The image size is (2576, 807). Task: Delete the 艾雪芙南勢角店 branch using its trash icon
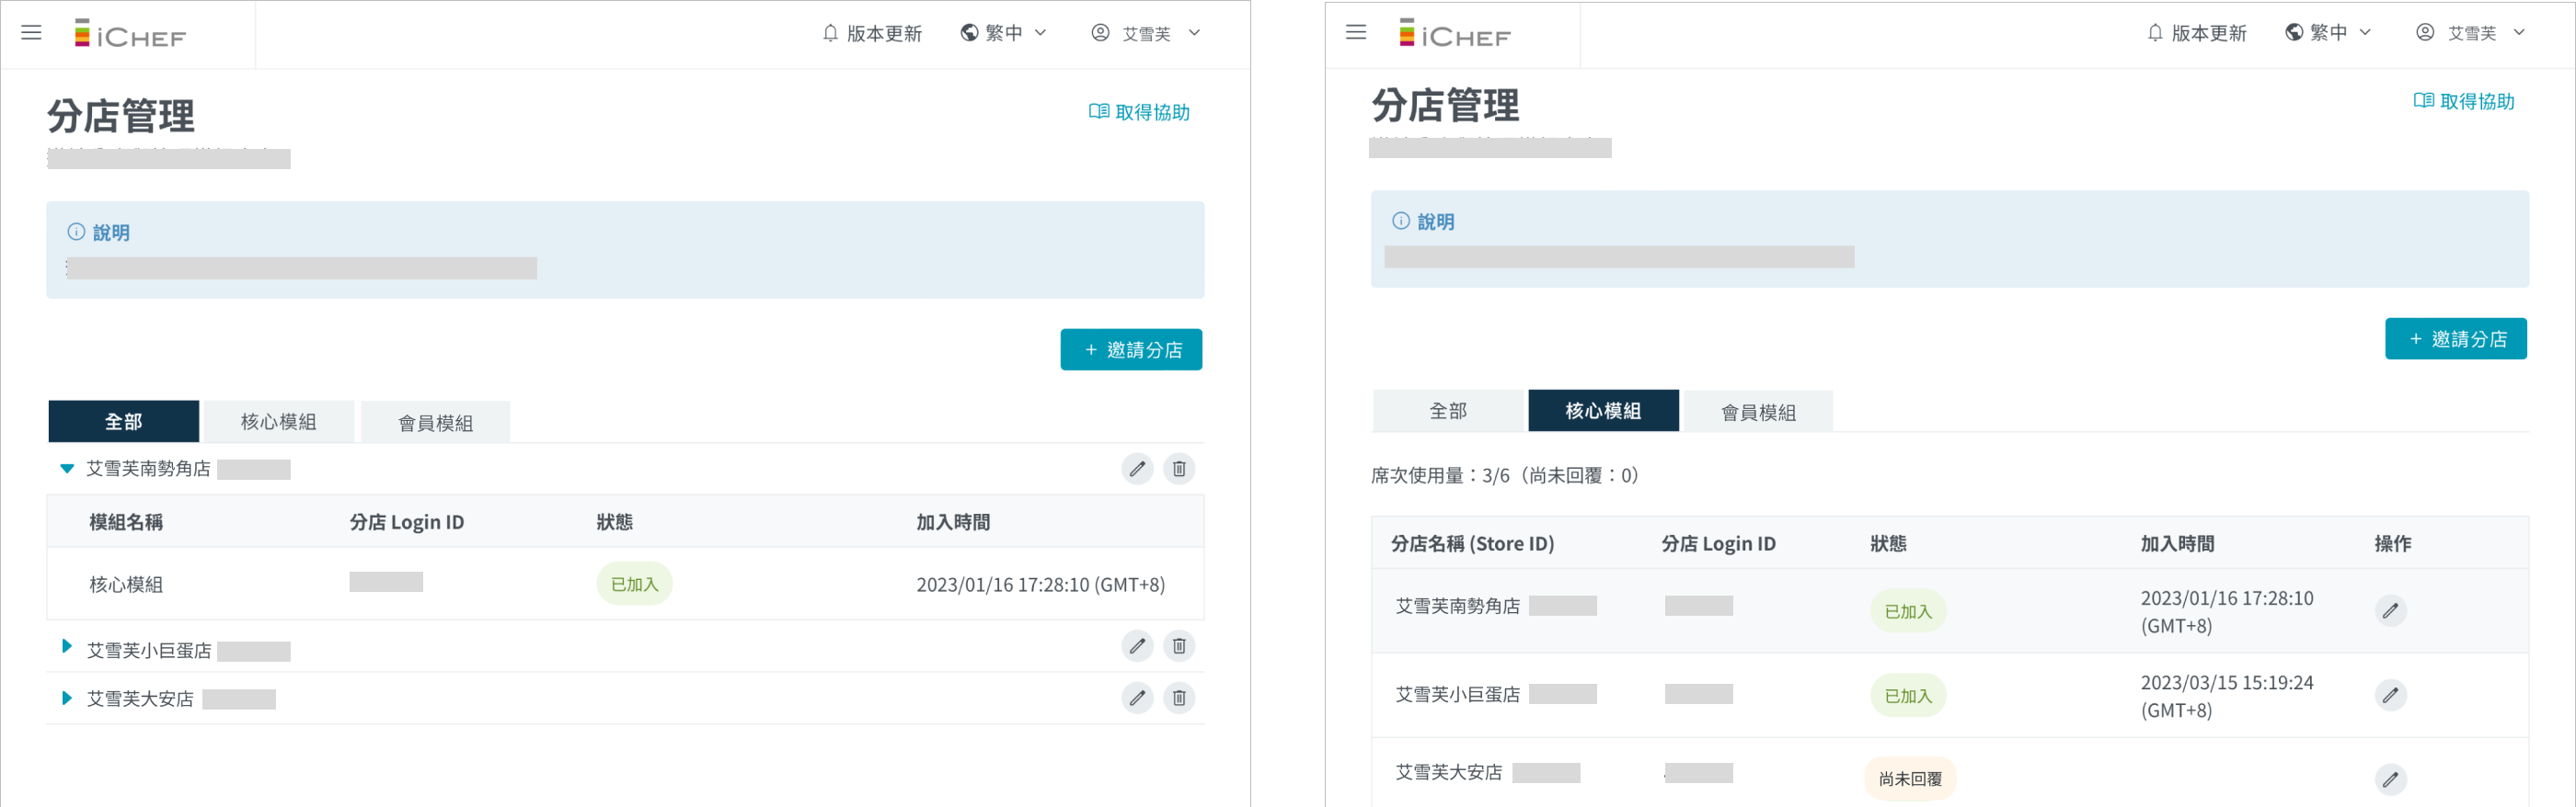point(1179,469)
